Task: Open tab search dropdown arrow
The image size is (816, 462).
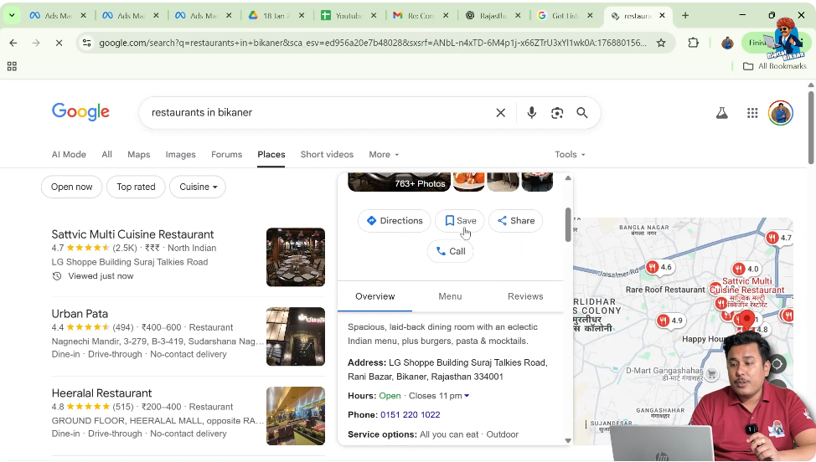Action: pos(12,16)
